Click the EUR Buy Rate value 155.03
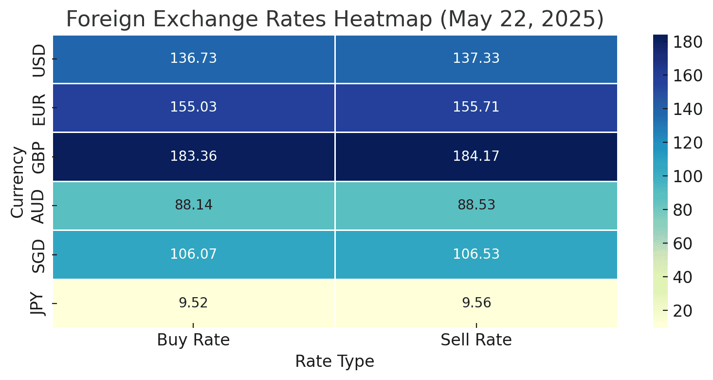This screenshot has width=713, height=380. [193, 107]
